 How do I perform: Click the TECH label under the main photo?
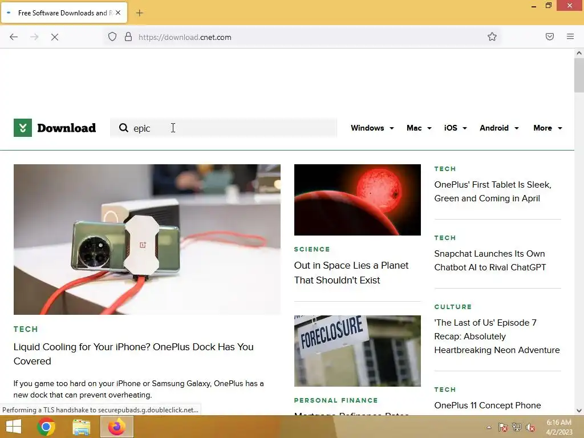point(26,329)
